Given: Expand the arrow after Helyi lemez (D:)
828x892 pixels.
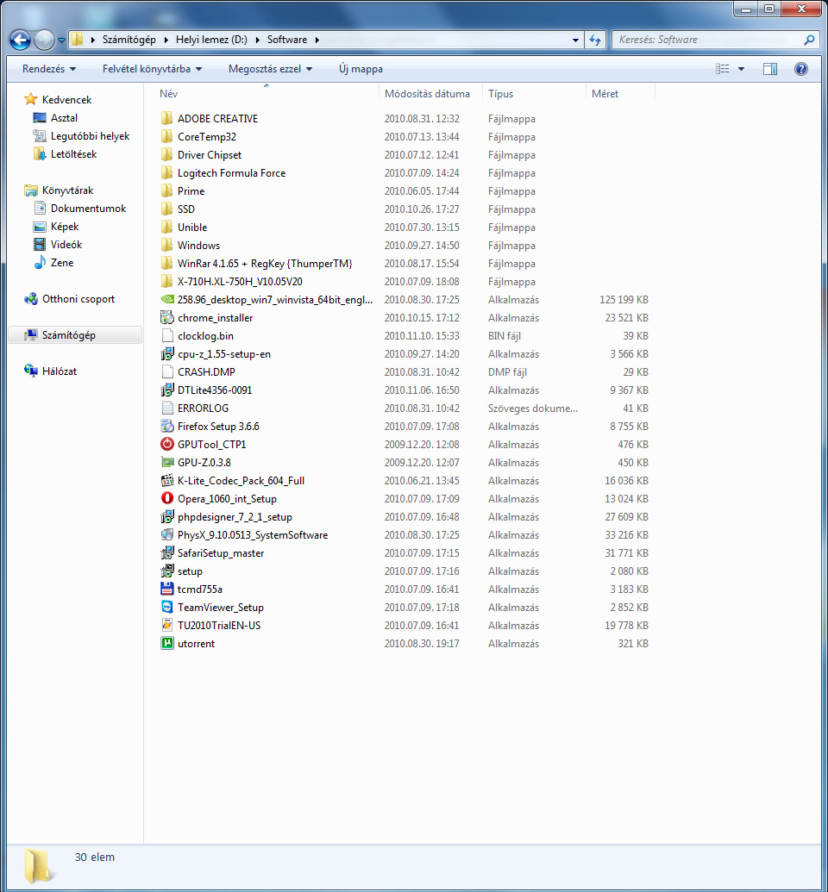Looking at the screenshot, I should coord(257,40).
